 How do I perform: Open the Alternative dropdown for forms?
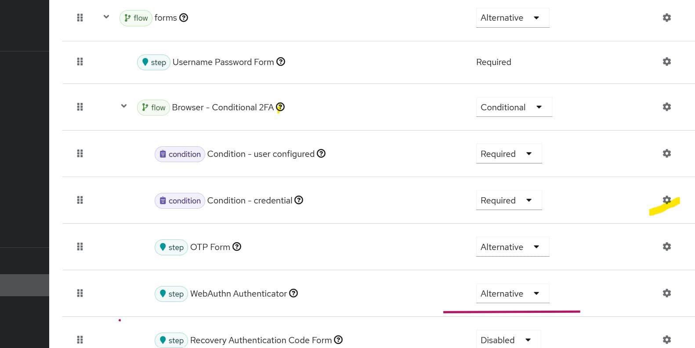click(x=512, y=18)
